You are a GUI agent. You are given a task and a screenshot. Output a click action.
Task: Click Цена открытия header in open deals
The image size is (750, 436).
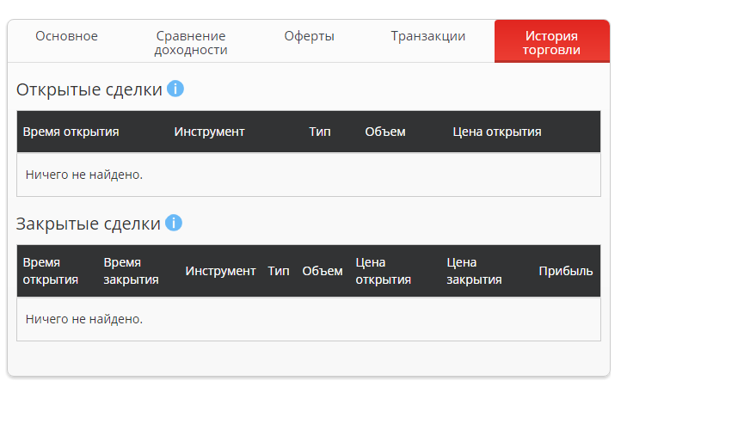point(497,132)
